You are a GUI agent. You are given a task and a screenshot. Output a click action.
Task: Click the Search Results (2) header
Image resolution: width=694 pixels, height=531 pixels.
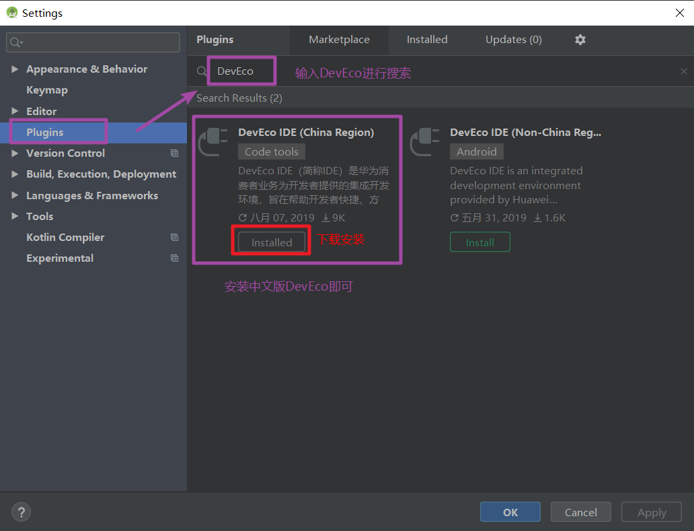tap(239, 98)
